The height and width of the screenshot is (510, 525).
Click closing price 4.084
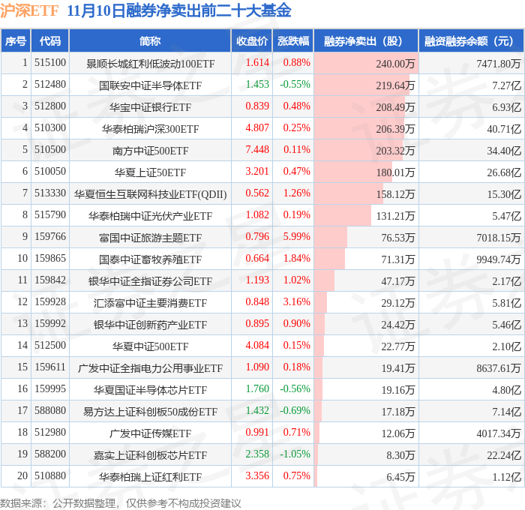pos(257,346)
